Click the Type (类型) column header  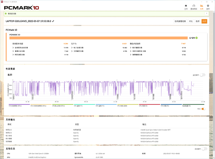(x=77, y=124)
